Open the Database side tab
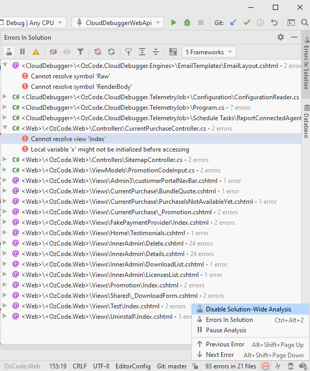 pos(306,122)
